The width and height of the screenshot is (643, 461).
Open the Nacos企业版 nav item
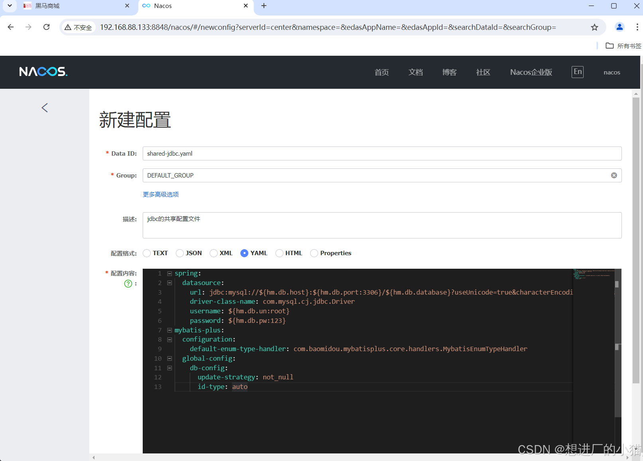[x=531, y=72]
